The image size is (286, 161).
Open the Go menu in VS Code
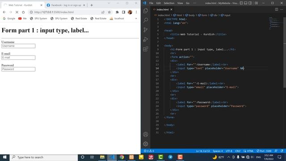pos(188,3)
